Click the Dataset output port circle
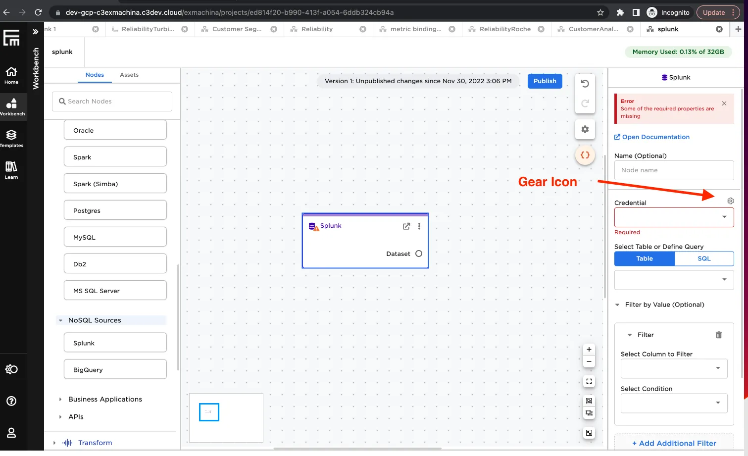The height and width of the screenshot is (456, 748). (x=419, y=253)
